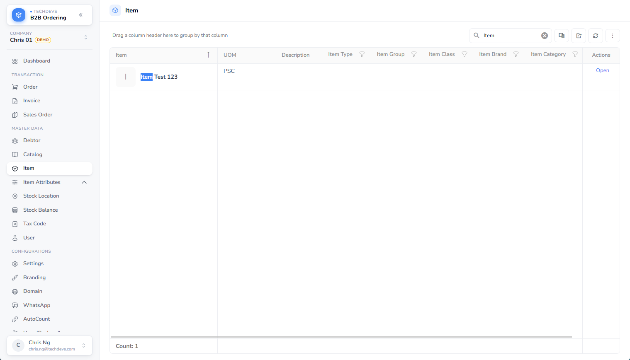
Task: Click the column chooser icon
Action: (562, 36)
